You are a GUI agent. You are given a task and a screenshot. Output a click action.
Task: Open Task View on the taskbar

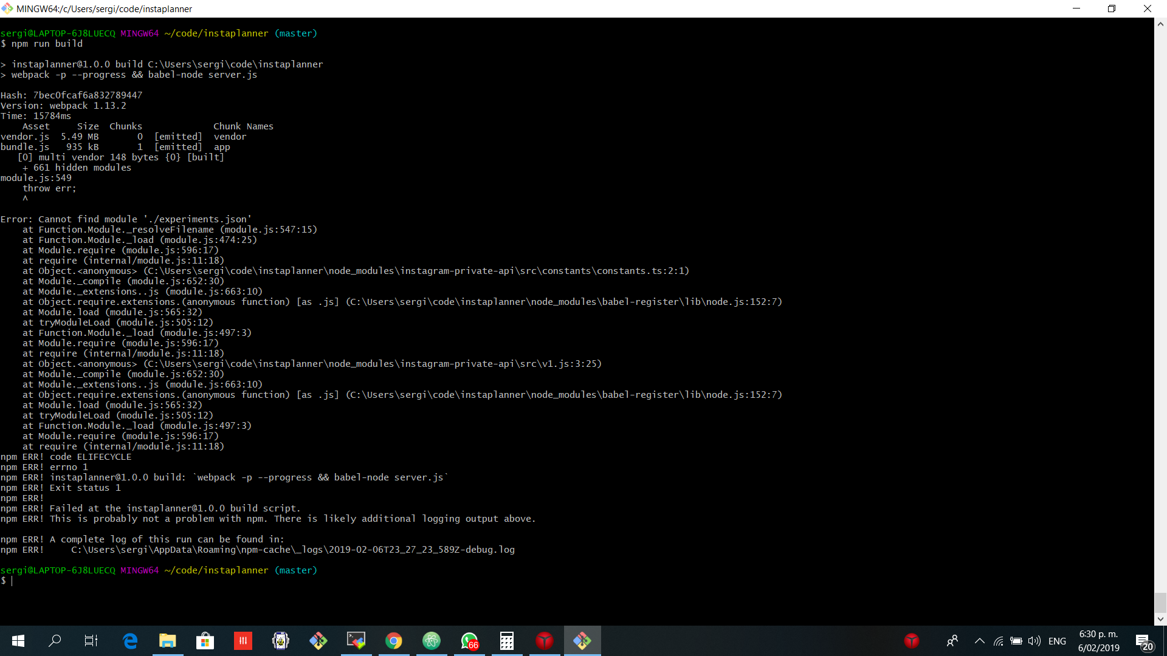pyautogui.click(x=91, y=641)
